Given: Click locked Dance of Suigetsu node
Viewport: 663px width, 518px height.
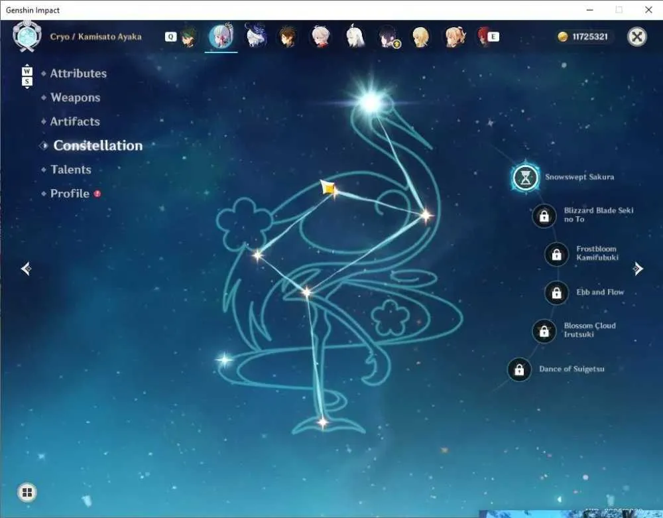Looking at the screenshot, I should coord(519,369).
